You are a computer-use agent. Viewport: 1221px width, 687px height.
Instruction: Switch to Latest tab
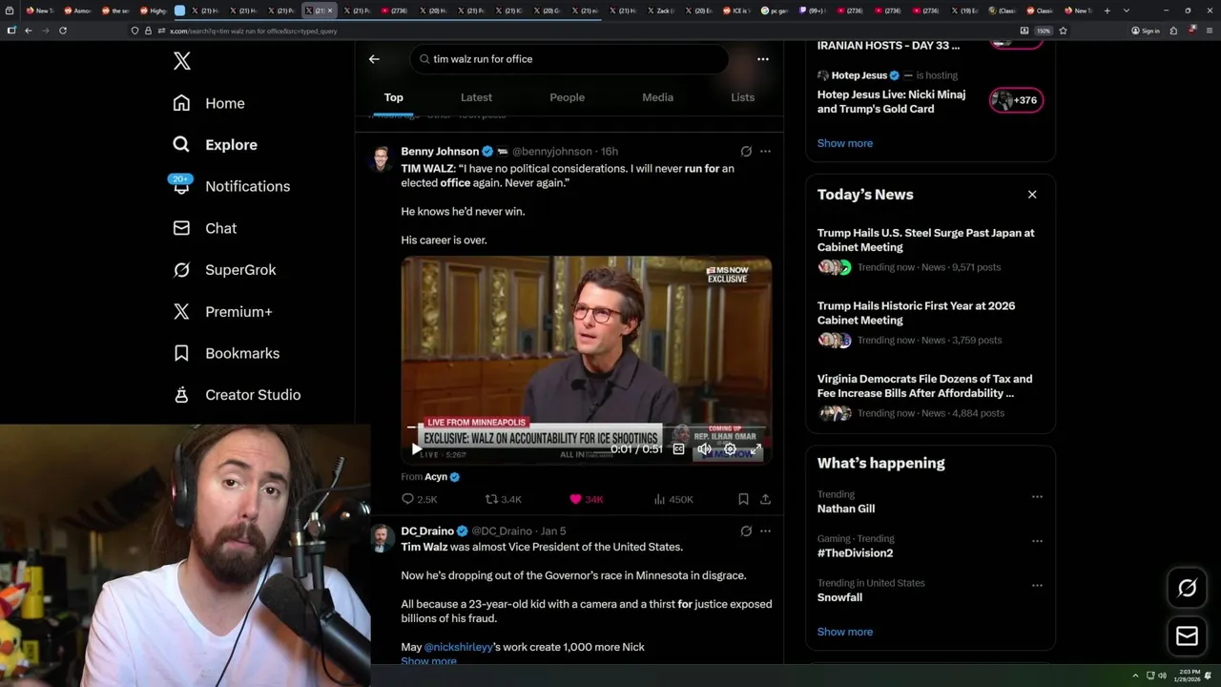476,97
